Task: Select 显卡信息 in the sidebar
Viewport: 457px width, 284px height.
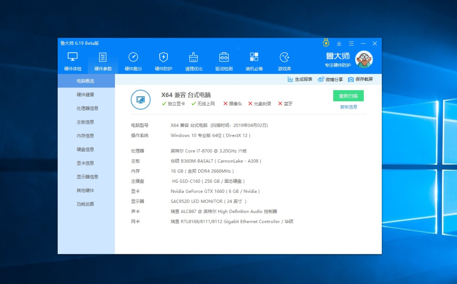Action: [x=86, y=163]
